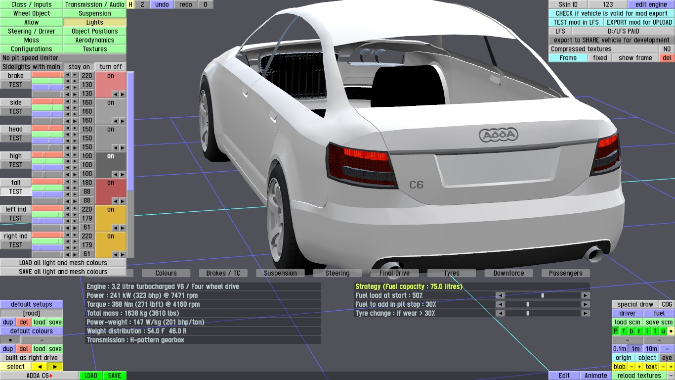675x380 pixels.
Task: Click left arrow for Fuel load at start
Action: [500, 295]
